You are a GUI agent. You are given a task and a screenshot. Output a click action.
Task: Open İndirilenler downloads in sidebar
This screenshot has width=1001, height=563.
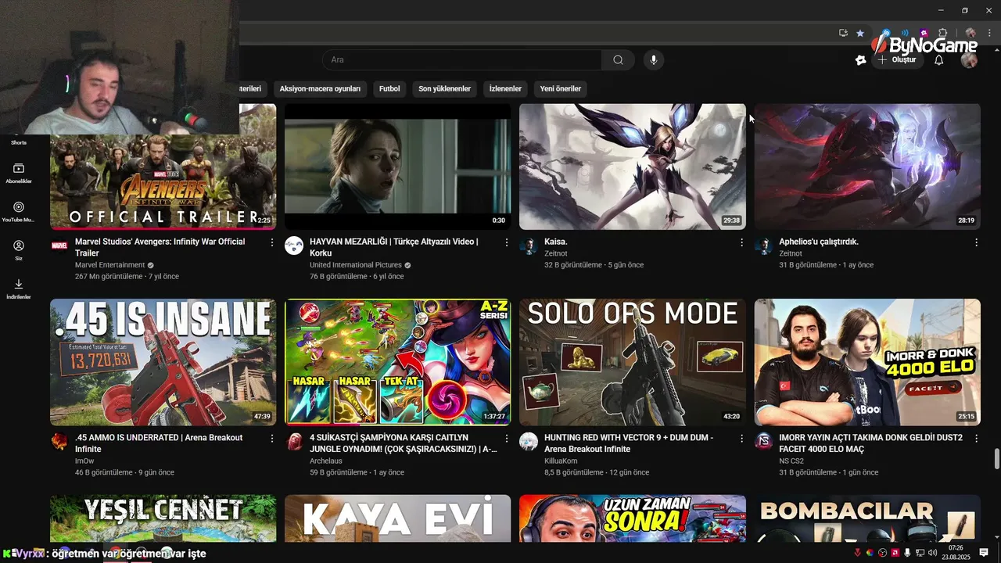(x=19, y=289)
